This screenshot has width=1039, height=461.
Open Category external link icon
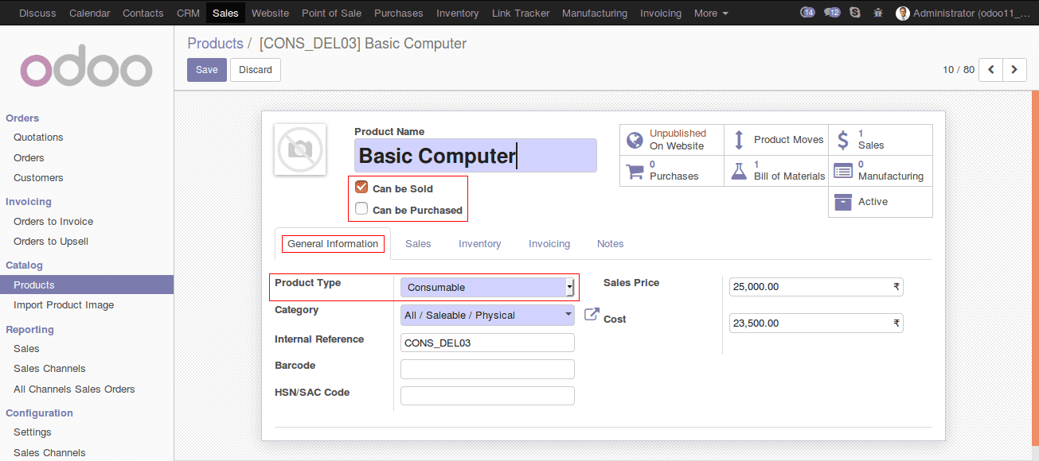592,315
